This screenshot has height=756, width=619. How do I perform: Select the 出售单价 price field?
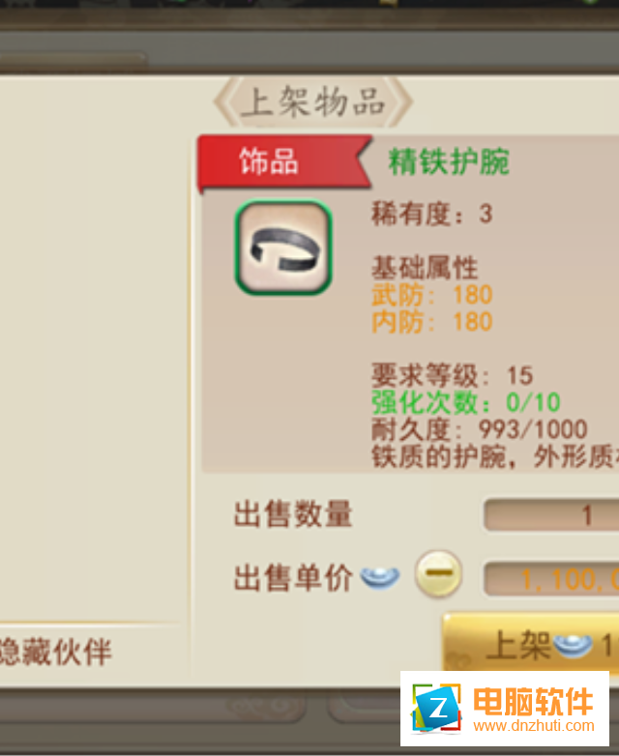pos(551,578)
